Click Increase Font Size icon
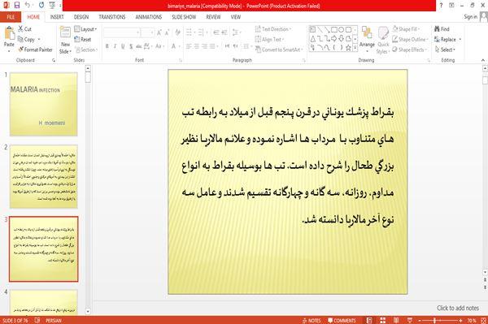 point(159,32)
